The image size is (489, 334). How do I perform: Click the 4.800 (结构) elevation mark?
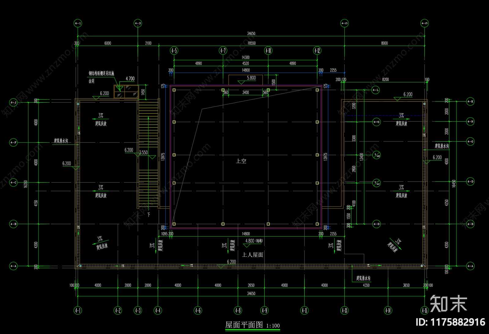pos(254,241)
